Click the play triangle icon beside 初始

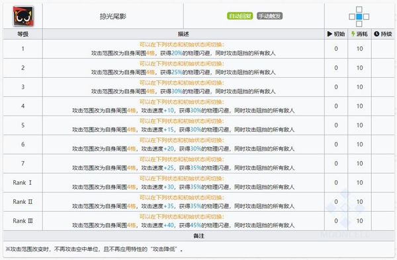(x=330, y=34)
